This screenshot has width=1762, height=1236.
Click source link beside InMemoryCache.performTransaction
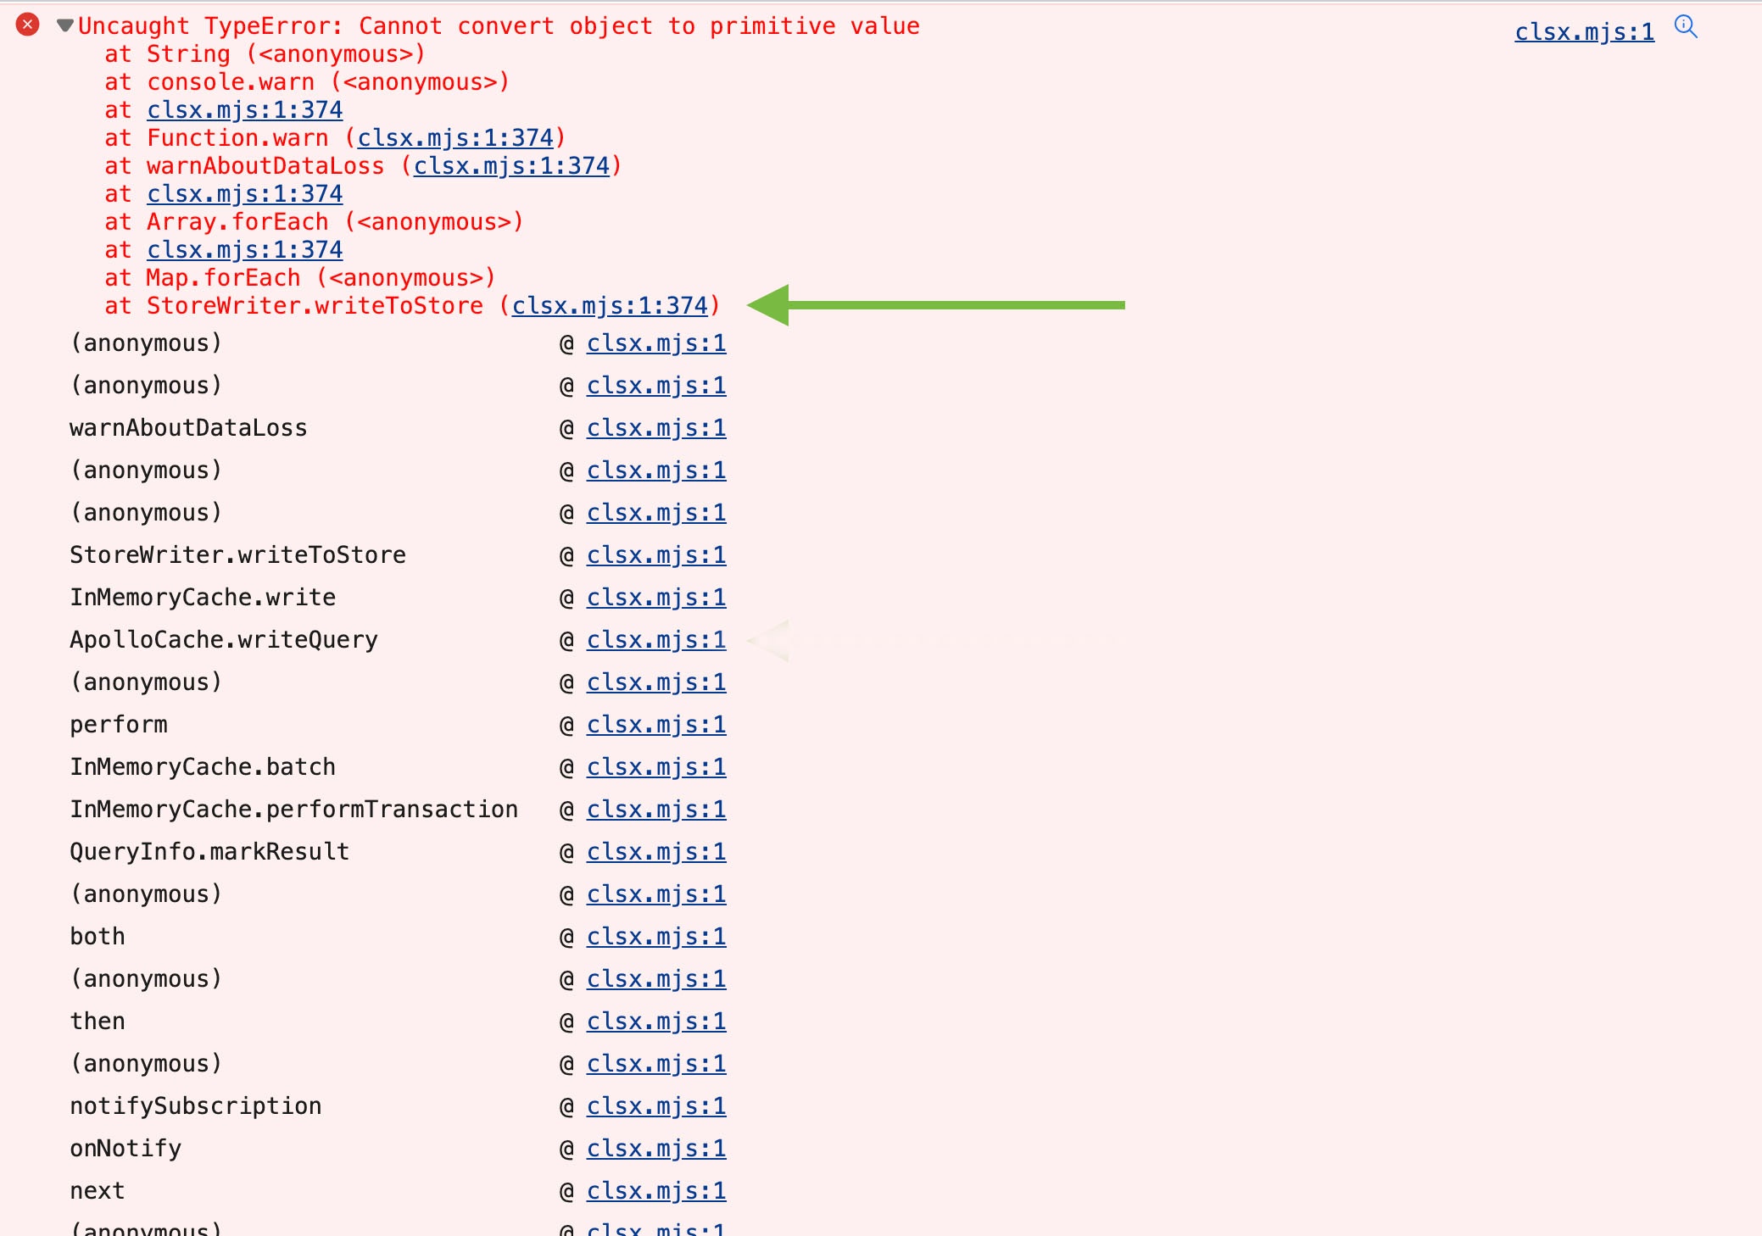pyautogui.click(x=655, y=810)
